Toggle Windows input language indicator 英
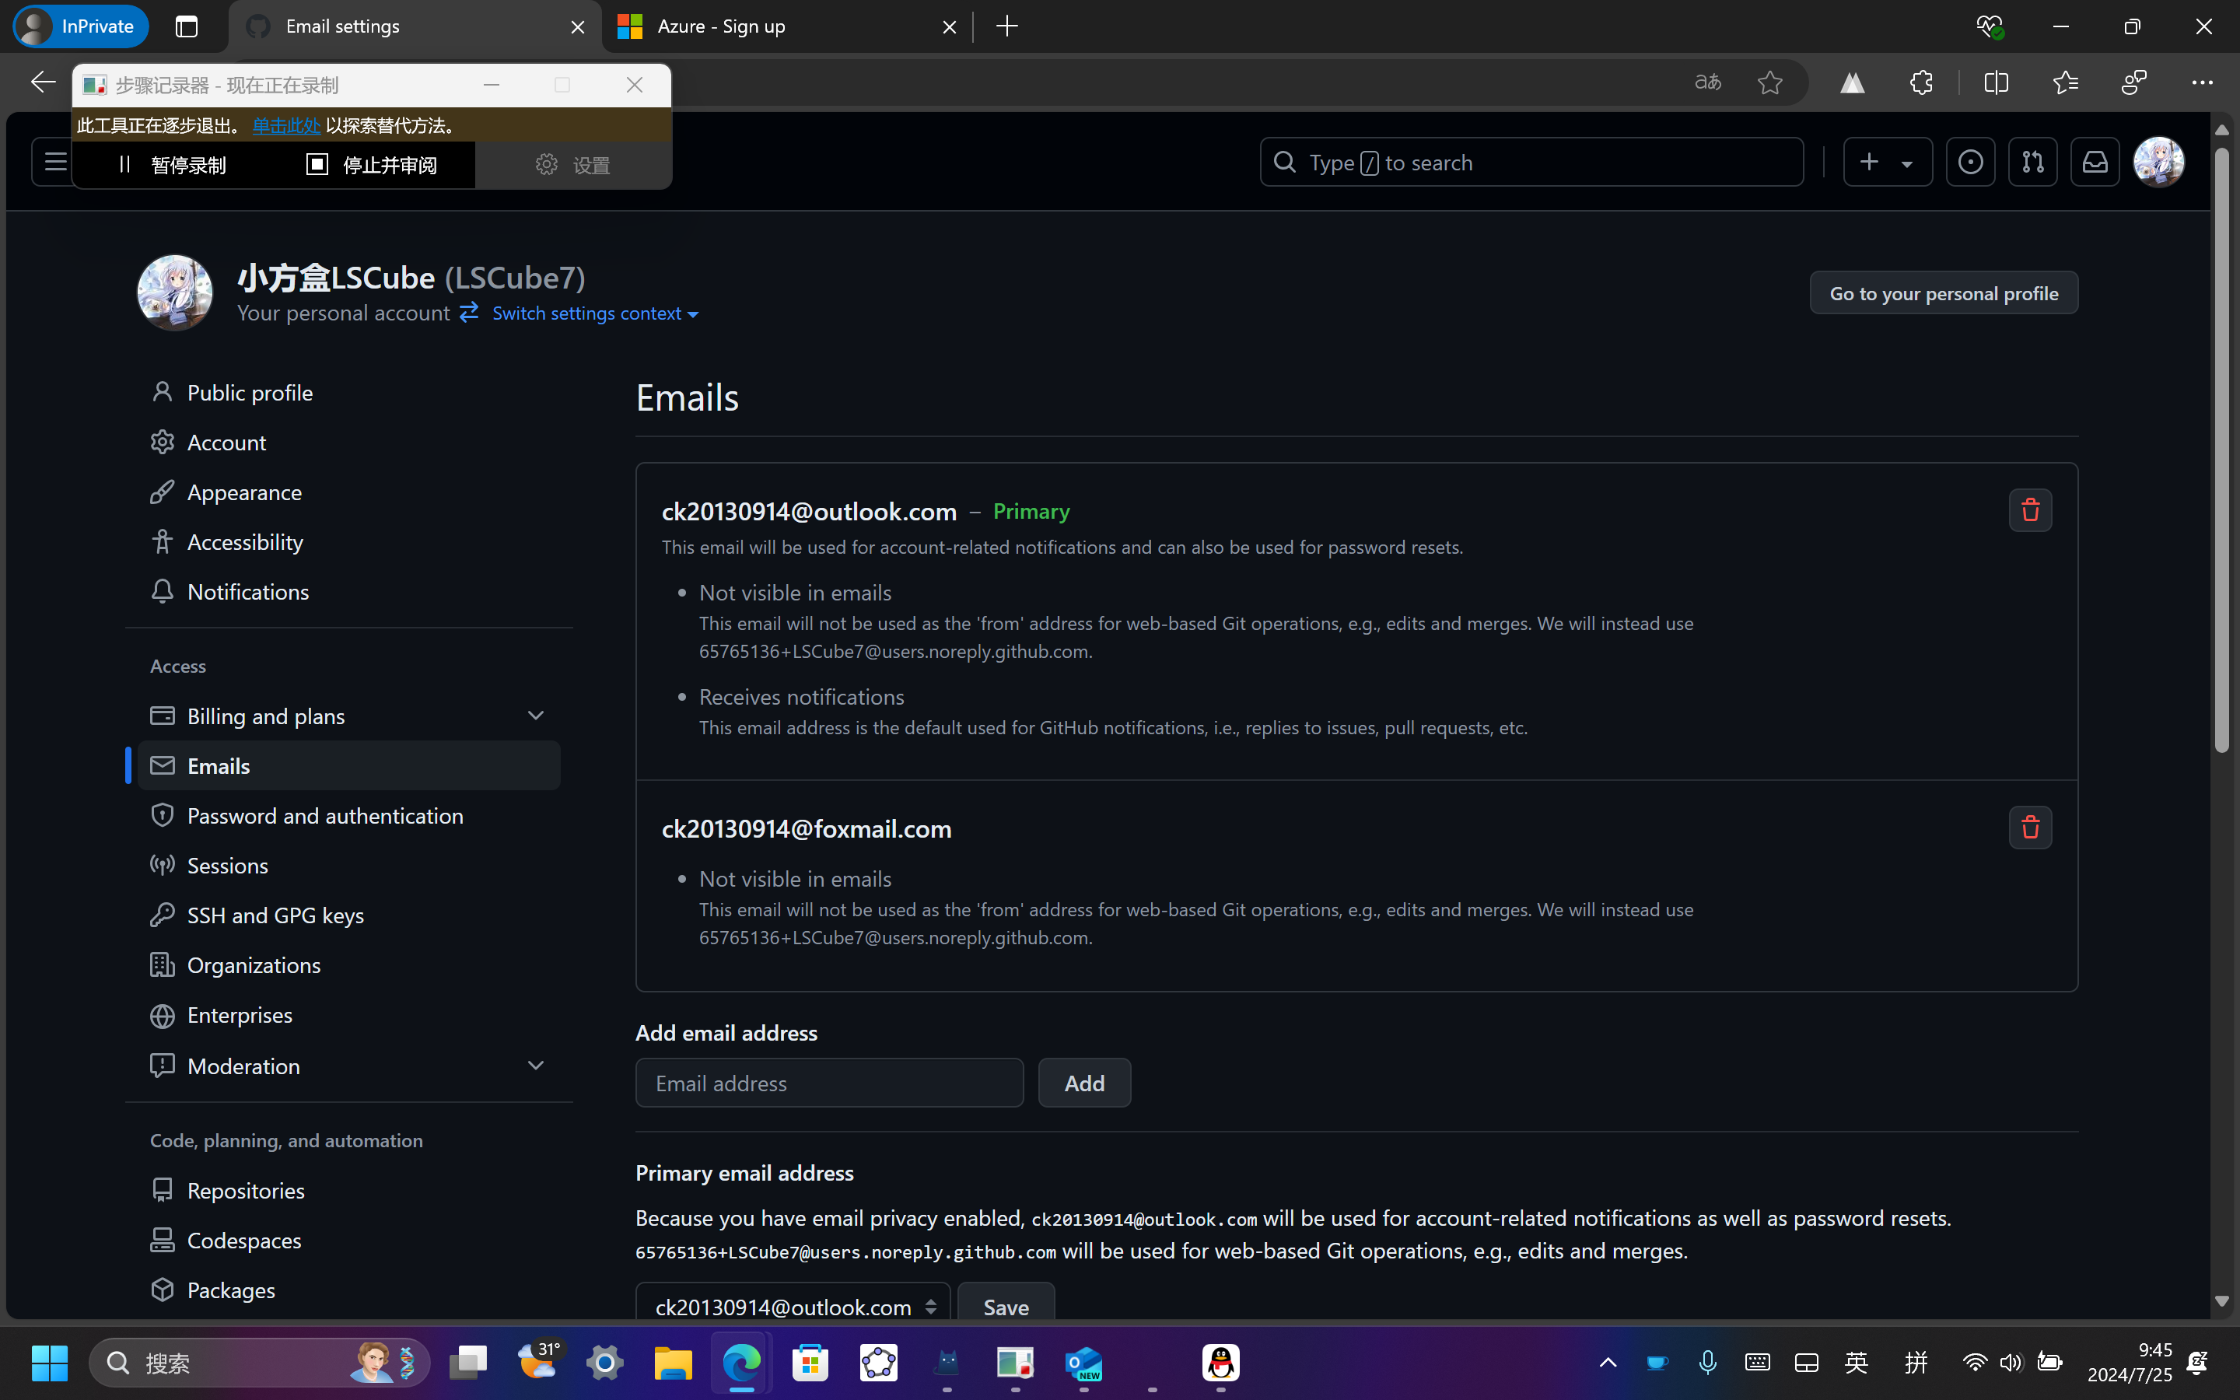The height and width of the screenshot is (1400, 2240). tap(1856, 1362)
